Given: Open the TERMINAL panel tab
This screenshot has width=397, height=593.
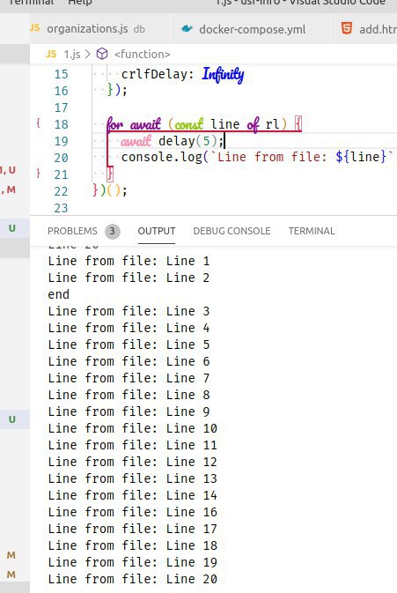Looking at the screenshot, I should click(x=312, y=231).
